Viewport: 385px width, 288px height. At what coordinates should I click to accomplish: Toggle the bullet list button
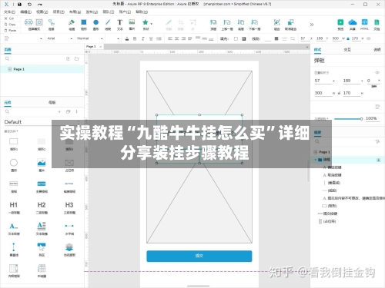(159, 38)
